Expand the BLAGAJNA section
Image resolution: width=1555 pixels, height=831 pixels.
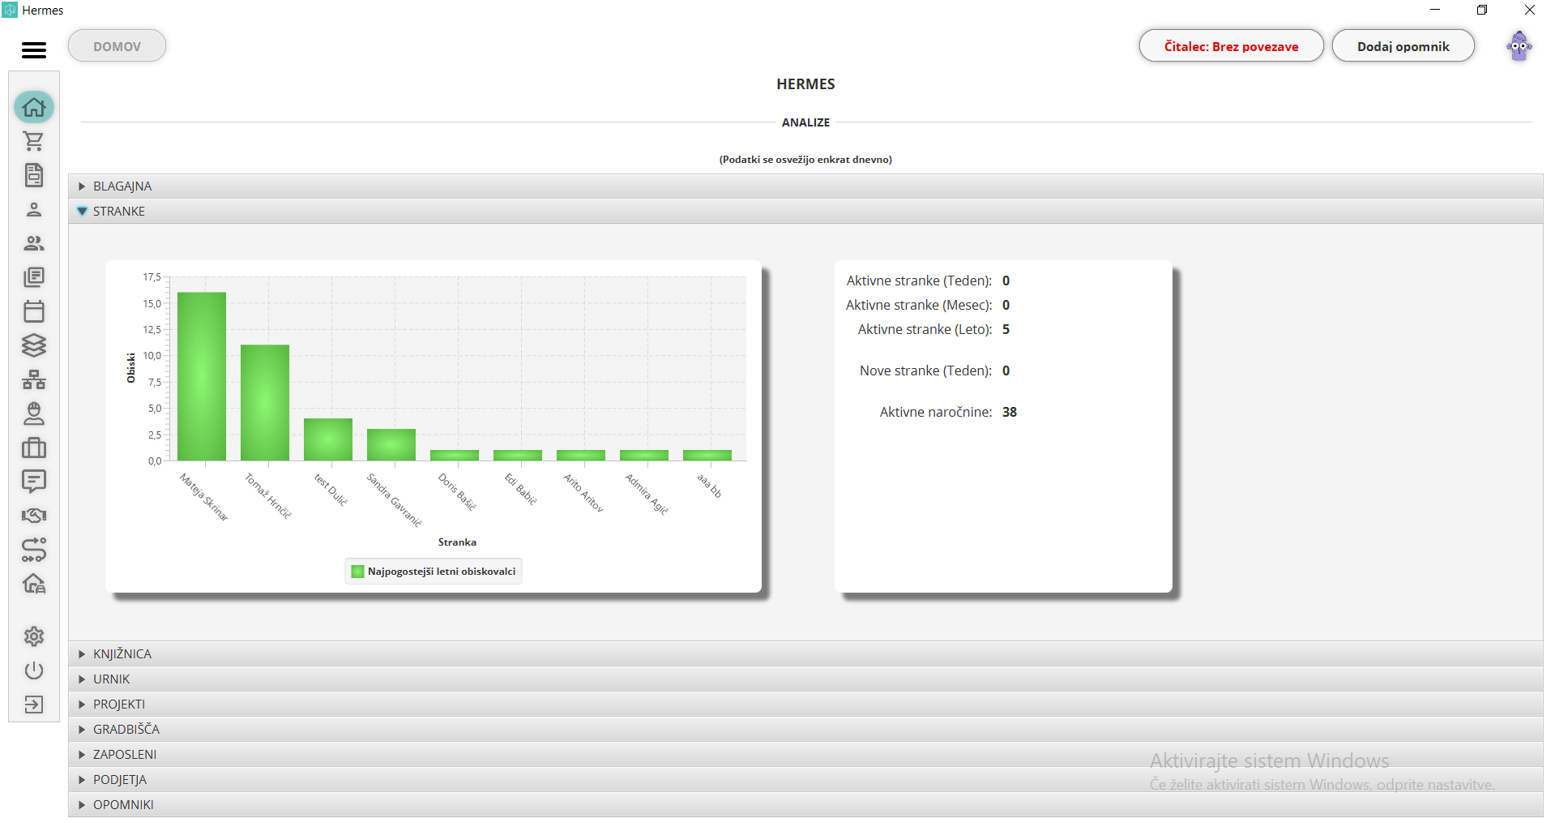click(805, 186)
